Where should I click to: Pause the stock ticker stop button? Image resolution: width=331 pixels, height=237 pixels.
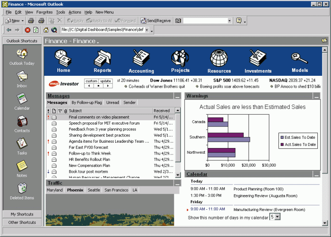[98, 86]
